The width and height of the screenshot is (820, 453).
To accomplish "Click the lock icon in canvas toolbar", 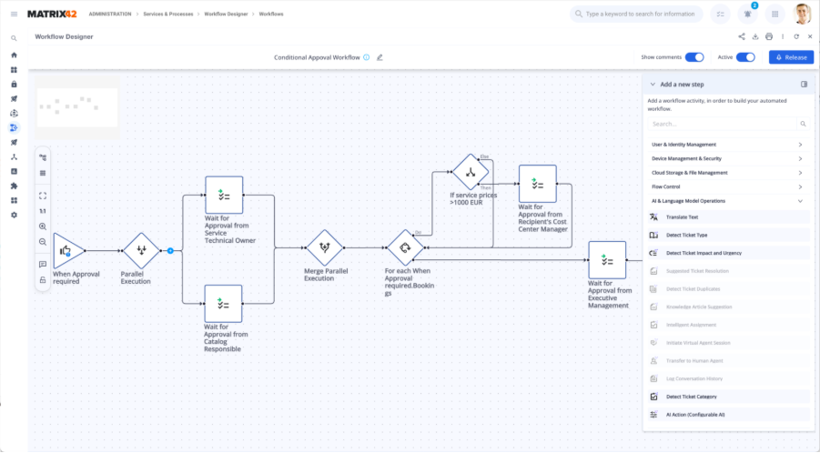I will (x=43, y=280).
